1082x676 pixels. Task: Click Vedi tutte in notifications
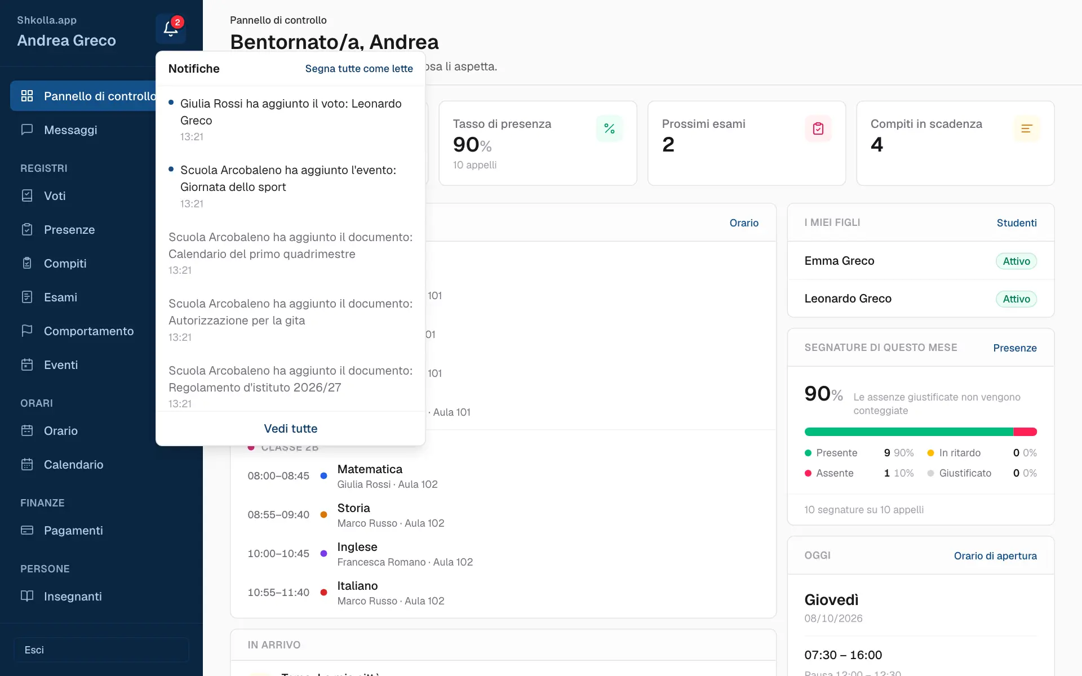pyautogui.click(x=291, y=429)
